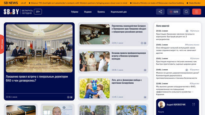The height and width of the screenshot is (115, 205).
Task: Click photo icon on FAO main article
Action: click(71, 97)
